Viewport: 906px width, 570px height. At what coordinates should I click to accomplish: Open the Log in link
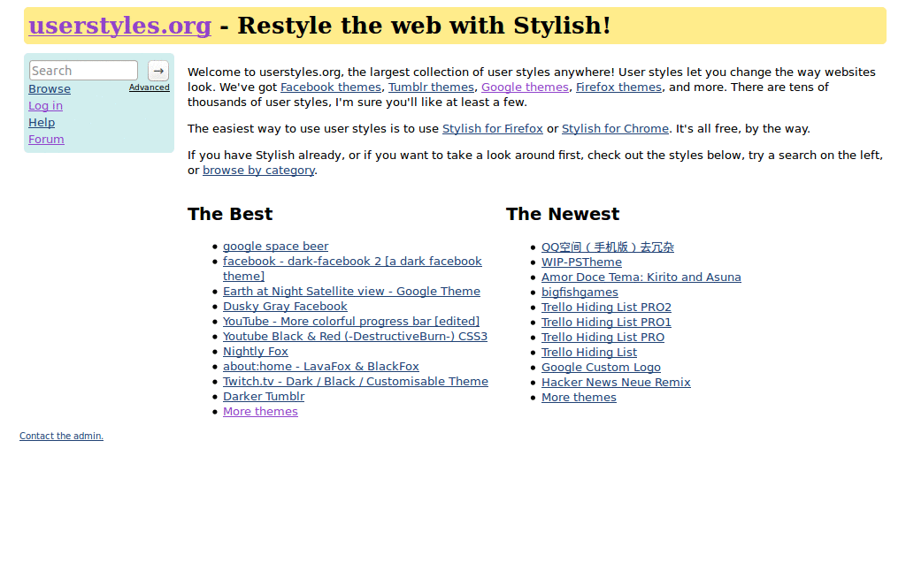[46, 105]
